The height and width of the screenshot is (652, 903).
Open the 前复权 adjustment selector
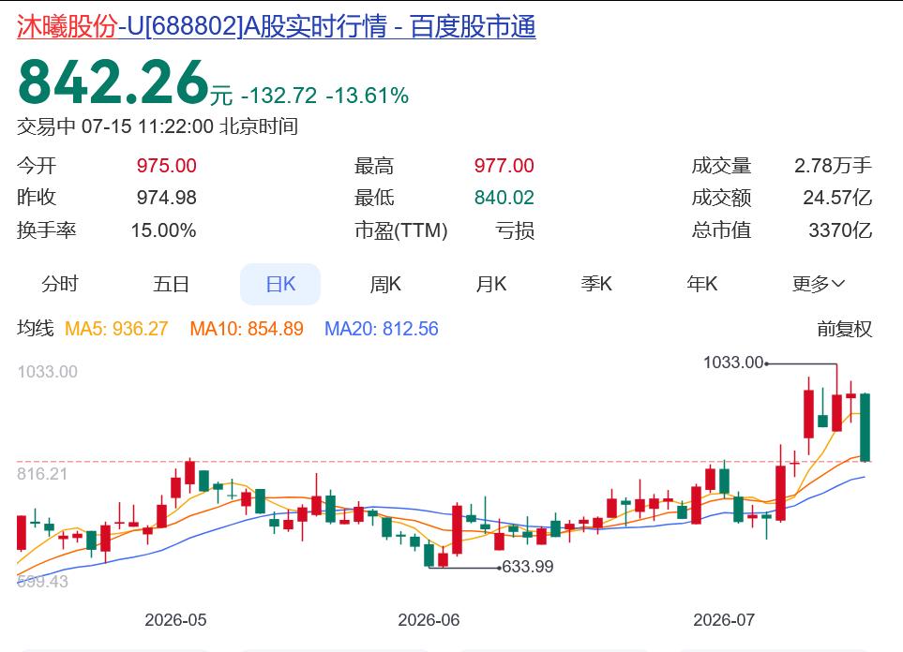(844, 329)
